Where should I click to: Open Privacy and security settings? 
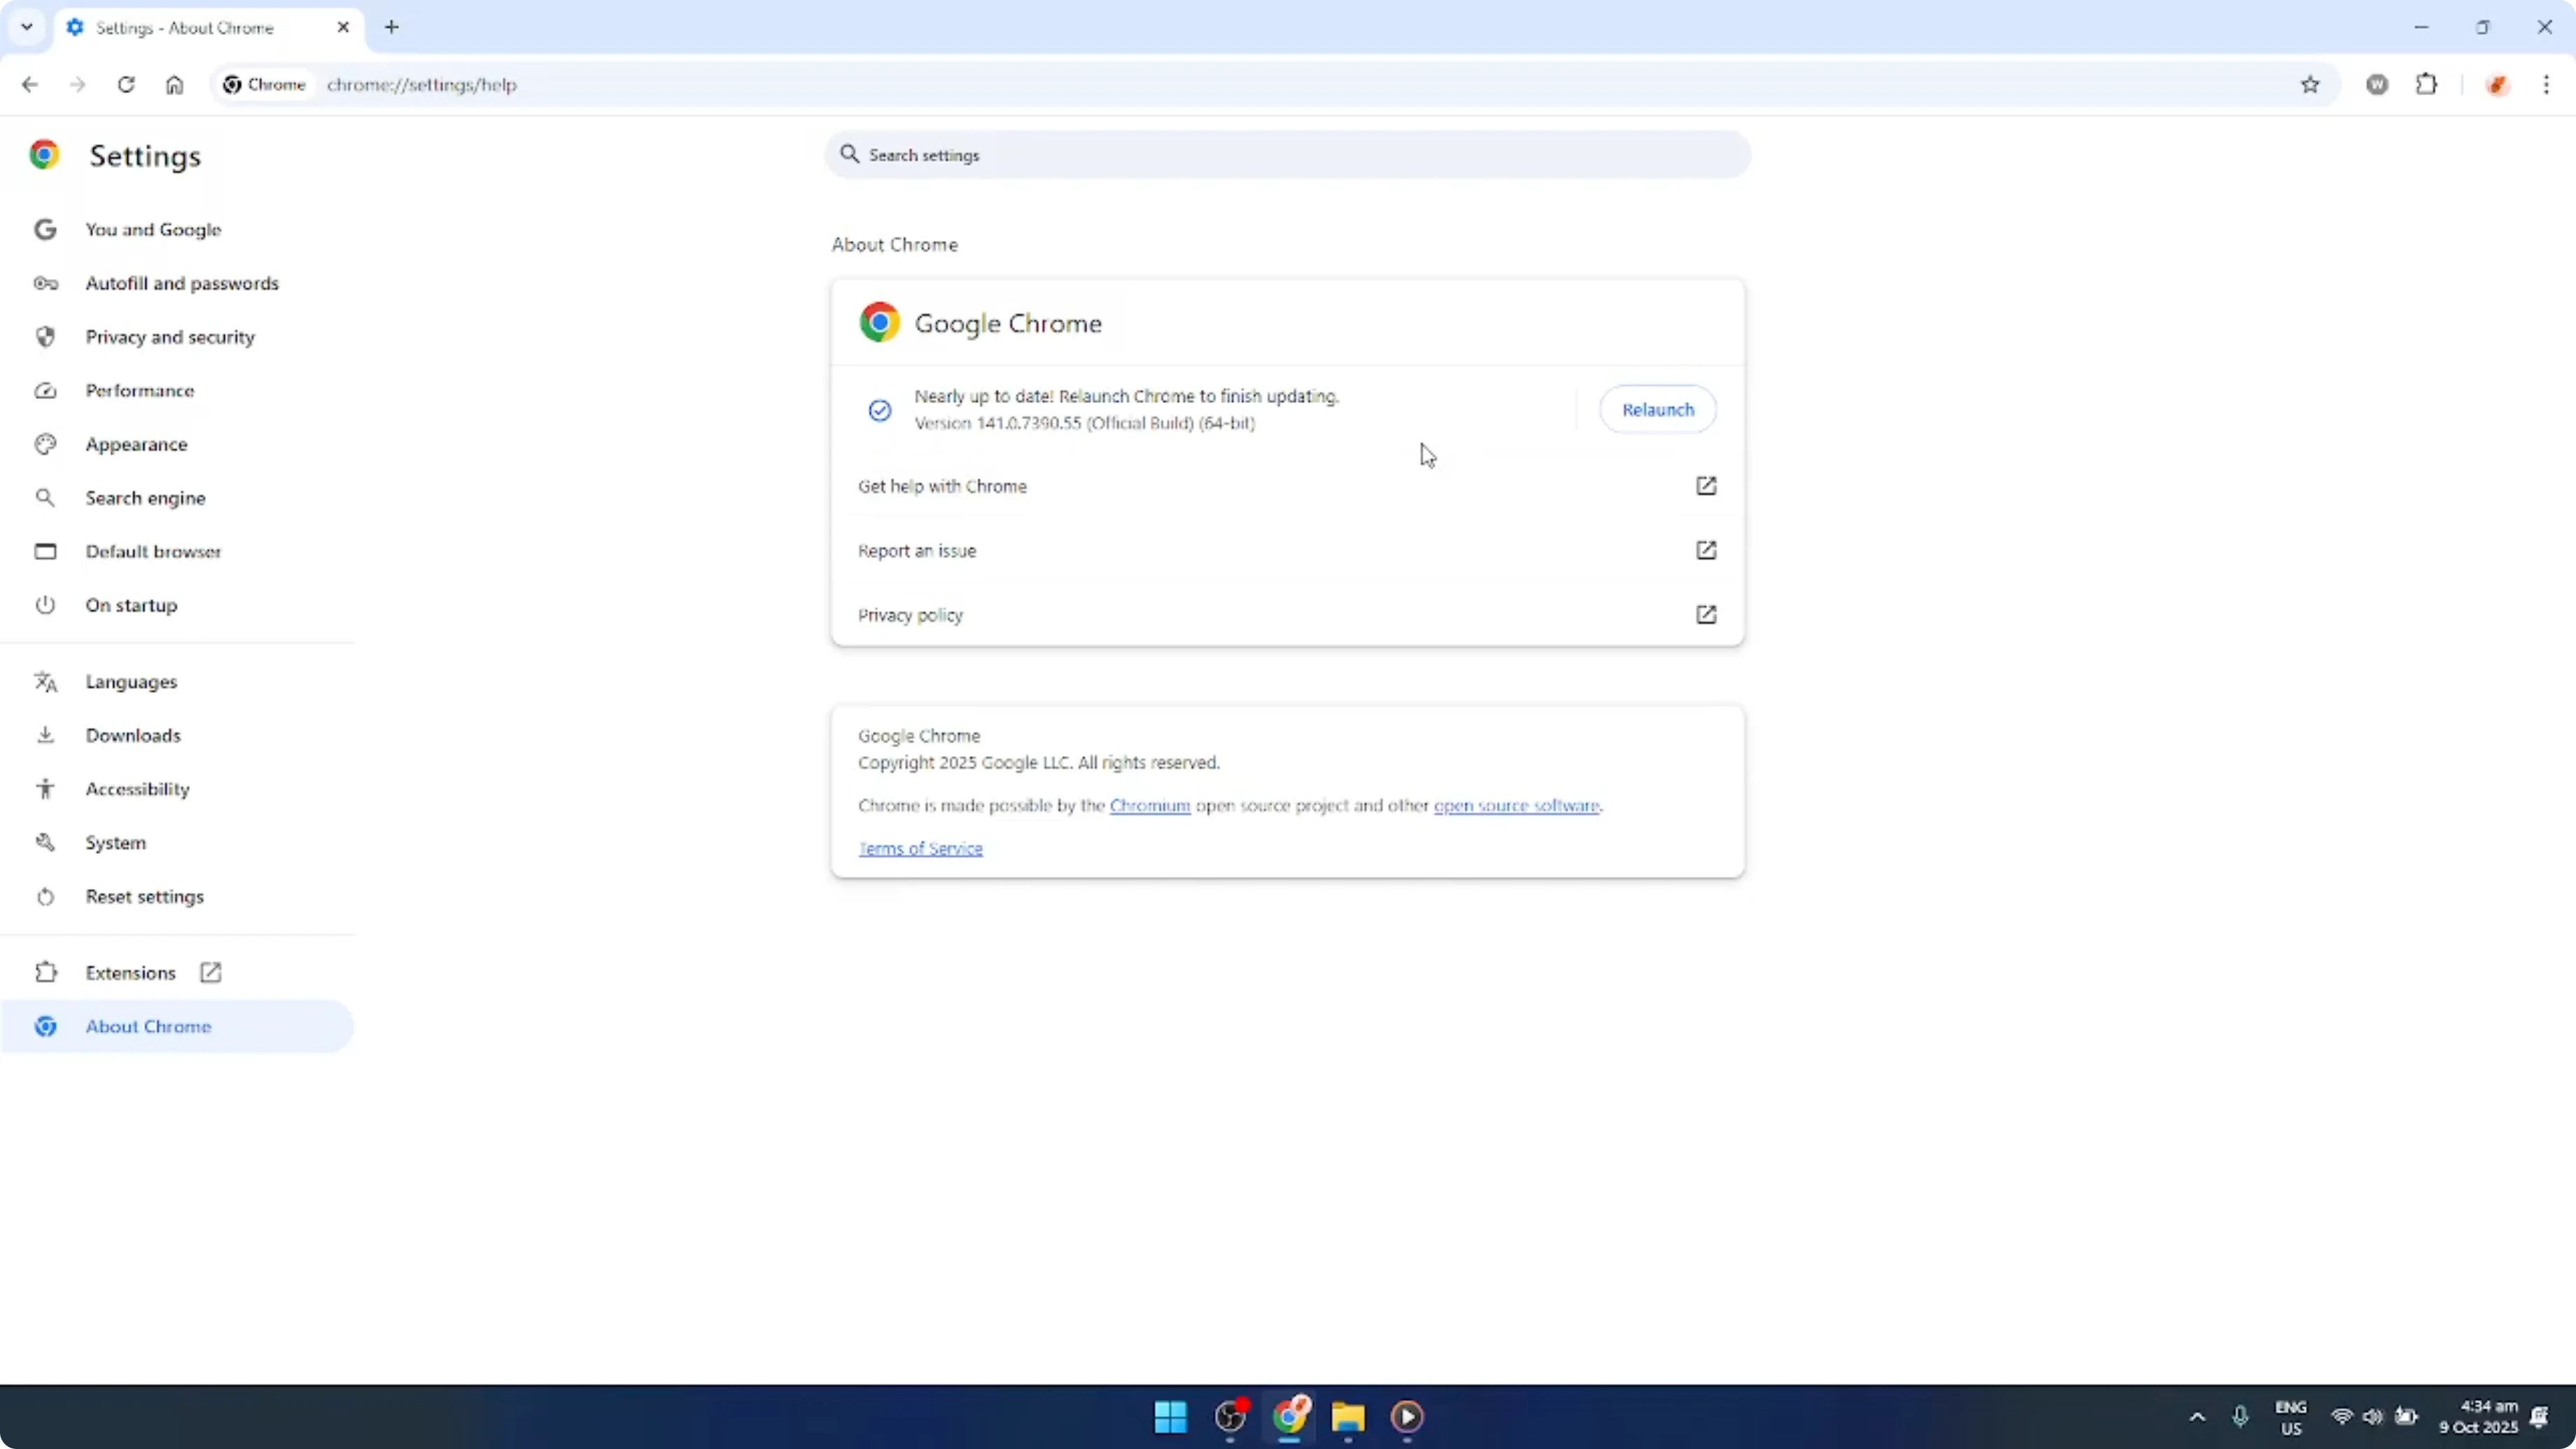pos(171,337)
